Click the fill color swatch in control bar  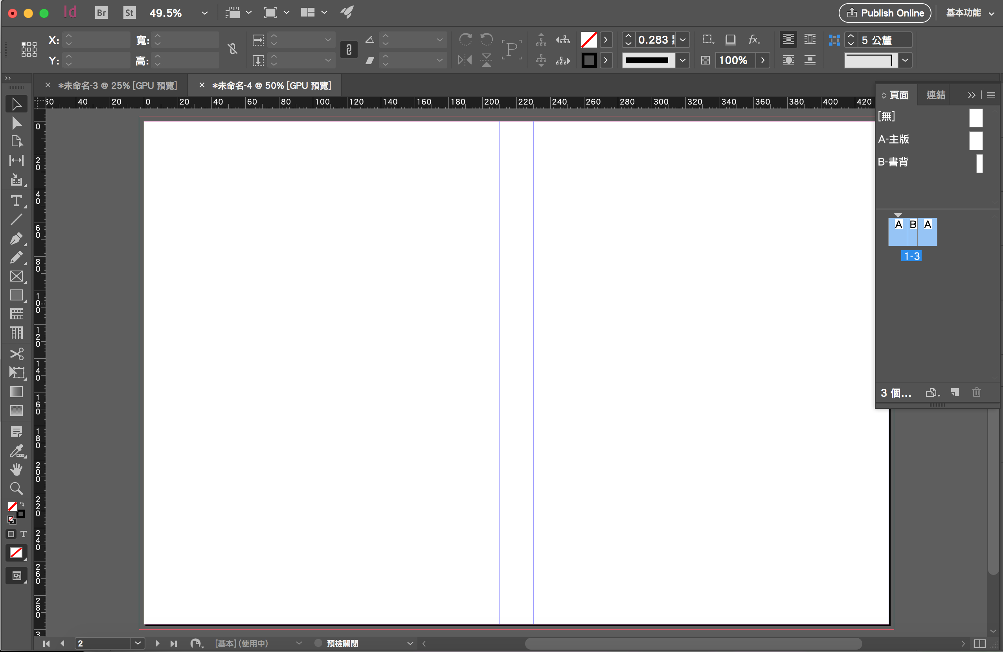[x=589, y=40]
